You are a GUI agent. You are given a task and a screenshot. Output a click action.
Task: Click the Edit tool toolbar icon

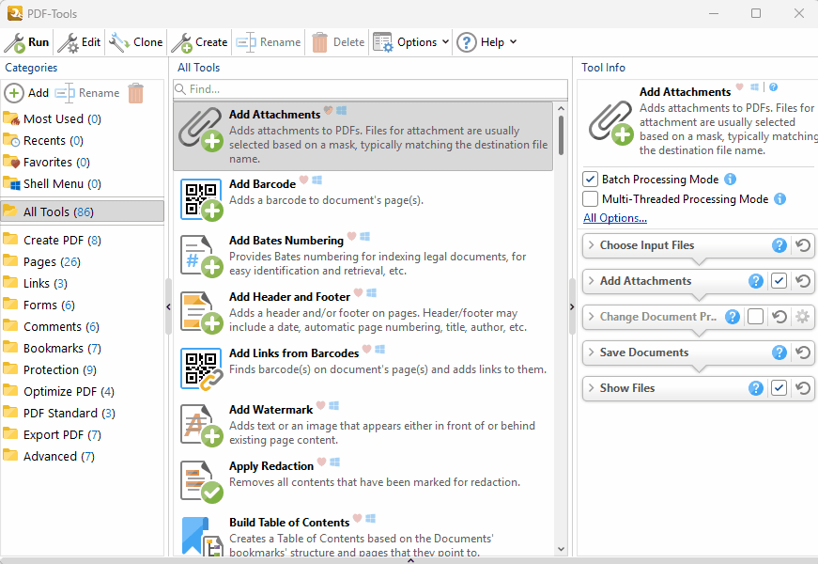click(x=68, y=42)
